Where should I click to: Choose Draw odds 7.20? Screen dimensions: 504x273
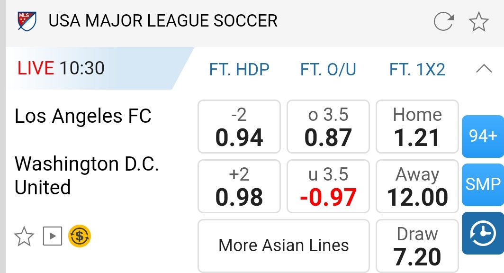click(417, 246)
